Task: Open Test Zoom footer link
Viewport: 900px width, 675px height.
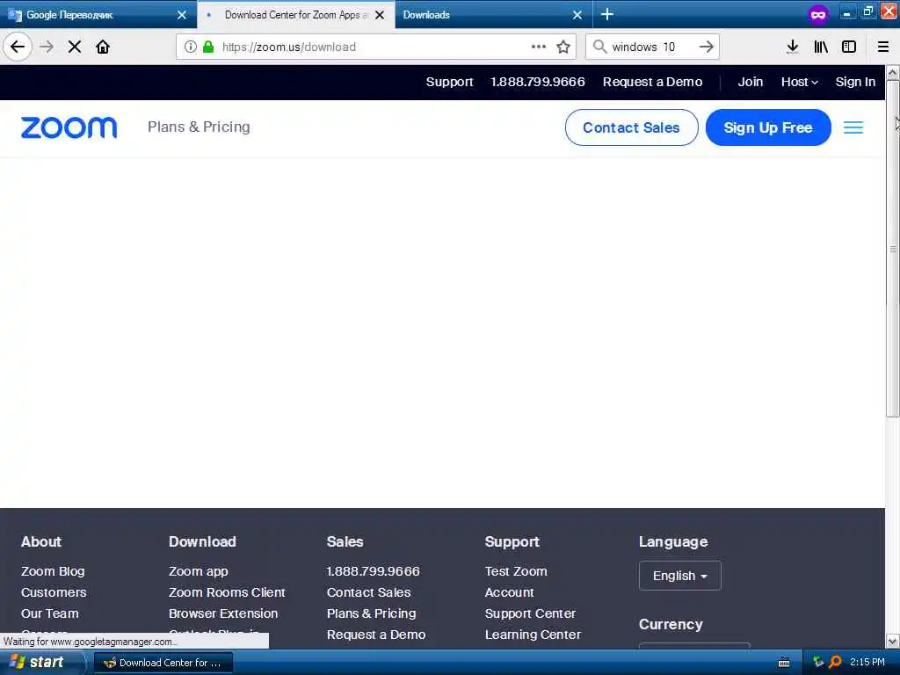Action: click(515, 571)
